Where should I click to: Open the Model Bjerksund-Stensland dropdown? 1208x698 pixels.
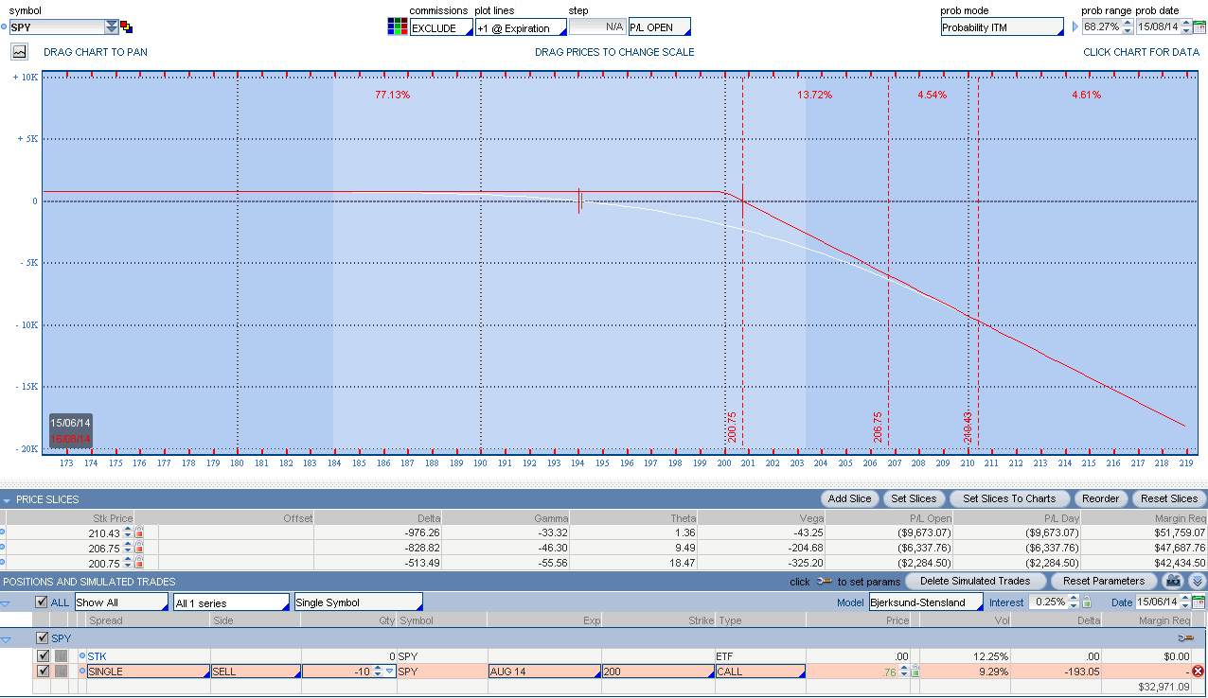point(926,602)
